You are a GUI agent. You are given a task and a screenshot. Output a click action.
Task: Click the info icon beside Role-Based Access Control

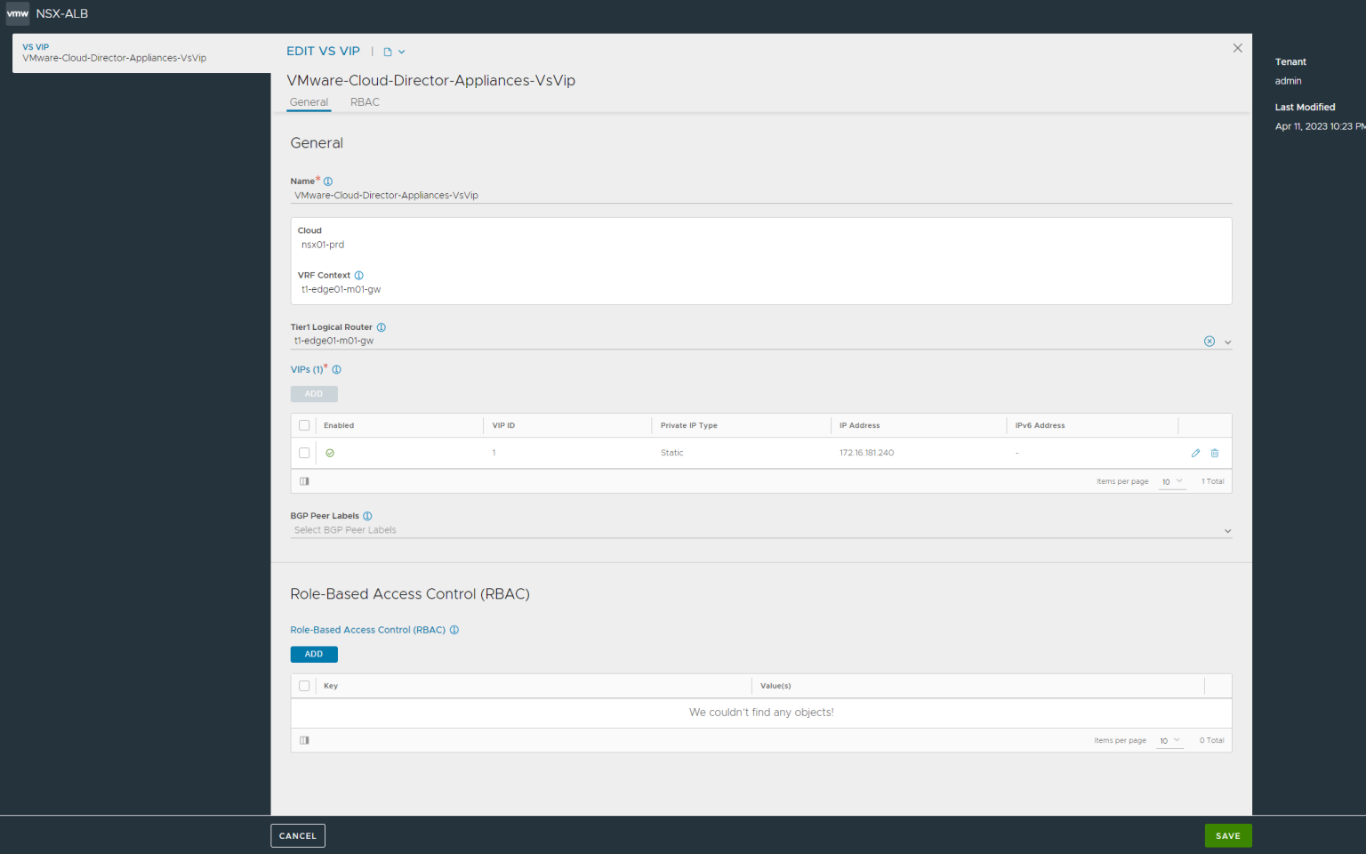(x=454, y=629)
